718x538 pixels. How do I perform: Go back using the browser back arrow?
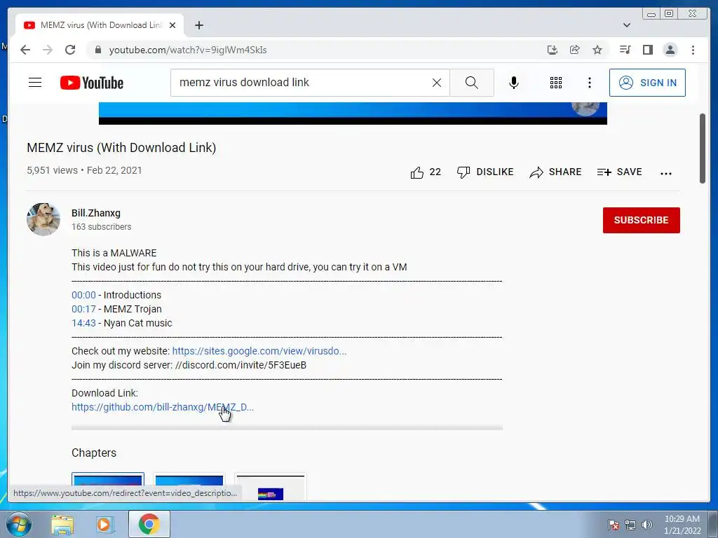click(x=25, y=50)
